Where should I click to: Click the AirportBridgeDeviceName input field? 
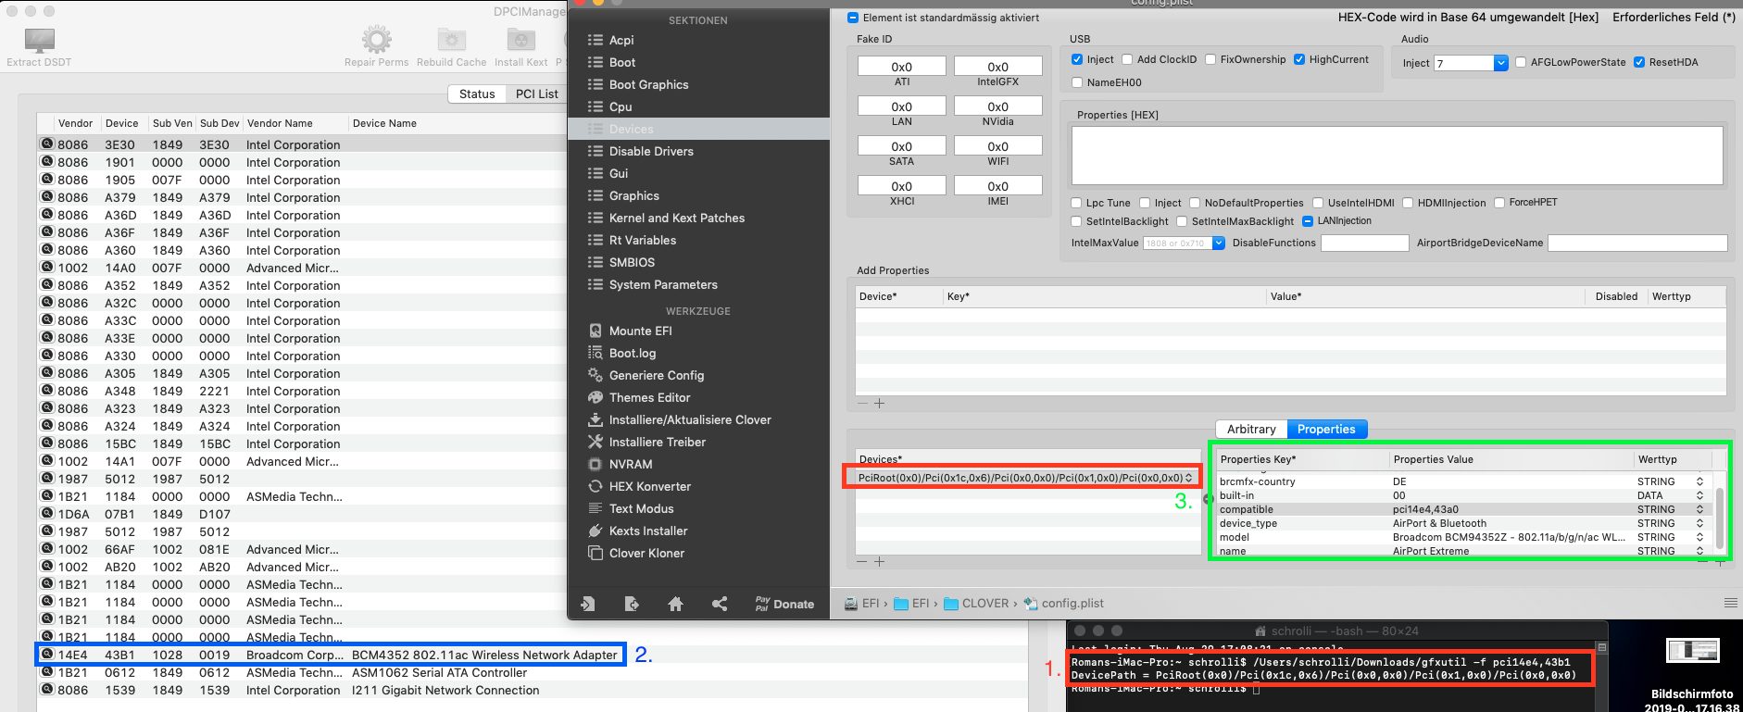point(1637,243)
